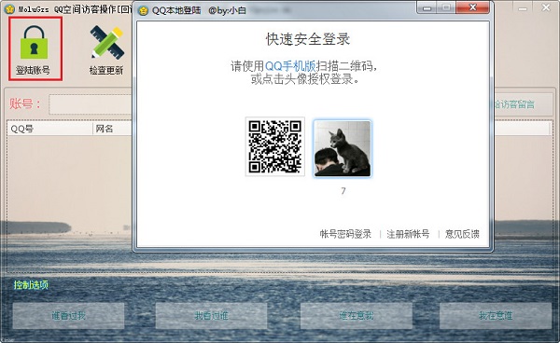Click the 谁在意我 button
This screenshot has width=560, height=343.
coord(357,316)
